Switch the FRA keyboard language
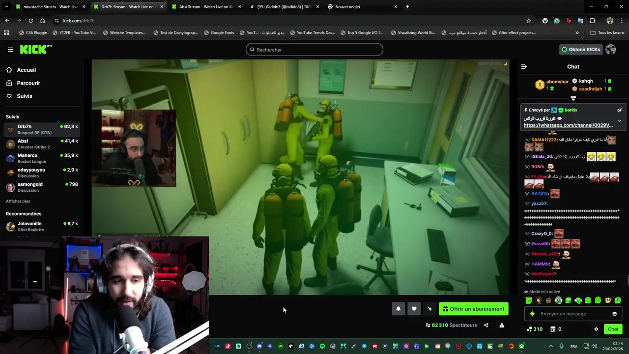The image size is (629, 354). 573,346
